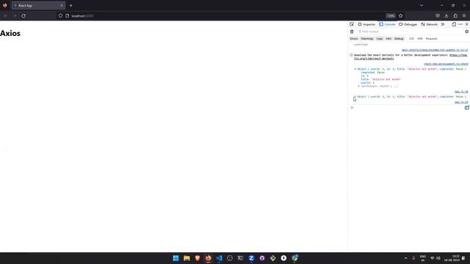This screenshot has width=470, height=264.
Task: Bookmark this page with the star
Action: coord(401,15)
